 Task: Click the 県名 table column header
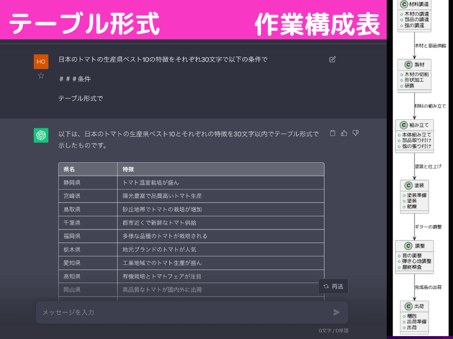pyautogui.click(x=70, y=169)
